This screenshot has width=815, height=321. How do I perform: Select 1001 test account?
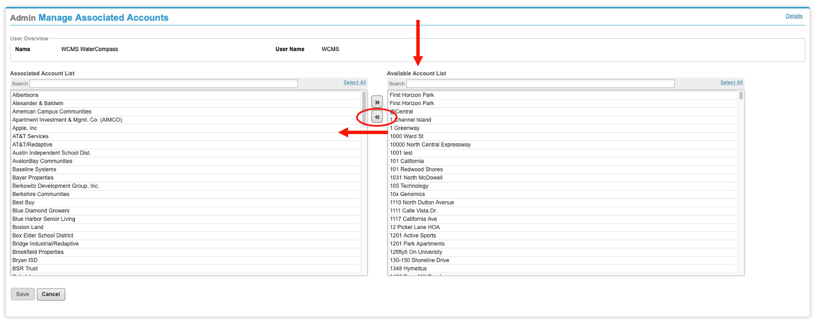(563, 153)
